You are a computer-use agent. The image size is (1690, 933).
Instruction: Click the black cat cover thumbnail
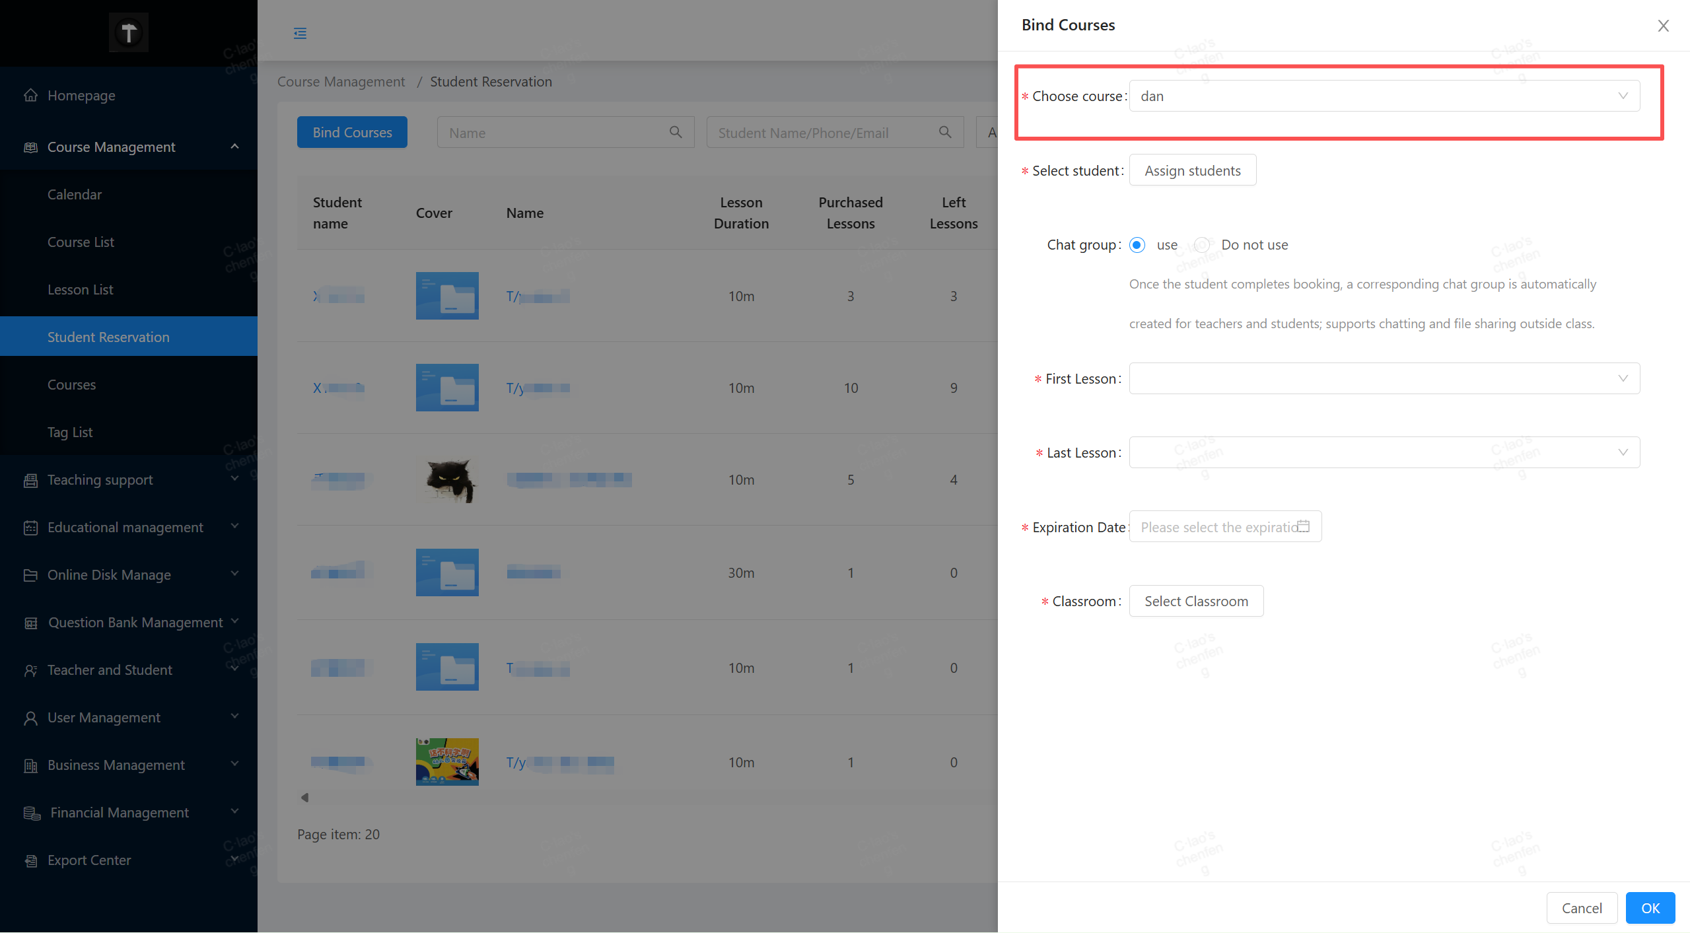(447, 480)
